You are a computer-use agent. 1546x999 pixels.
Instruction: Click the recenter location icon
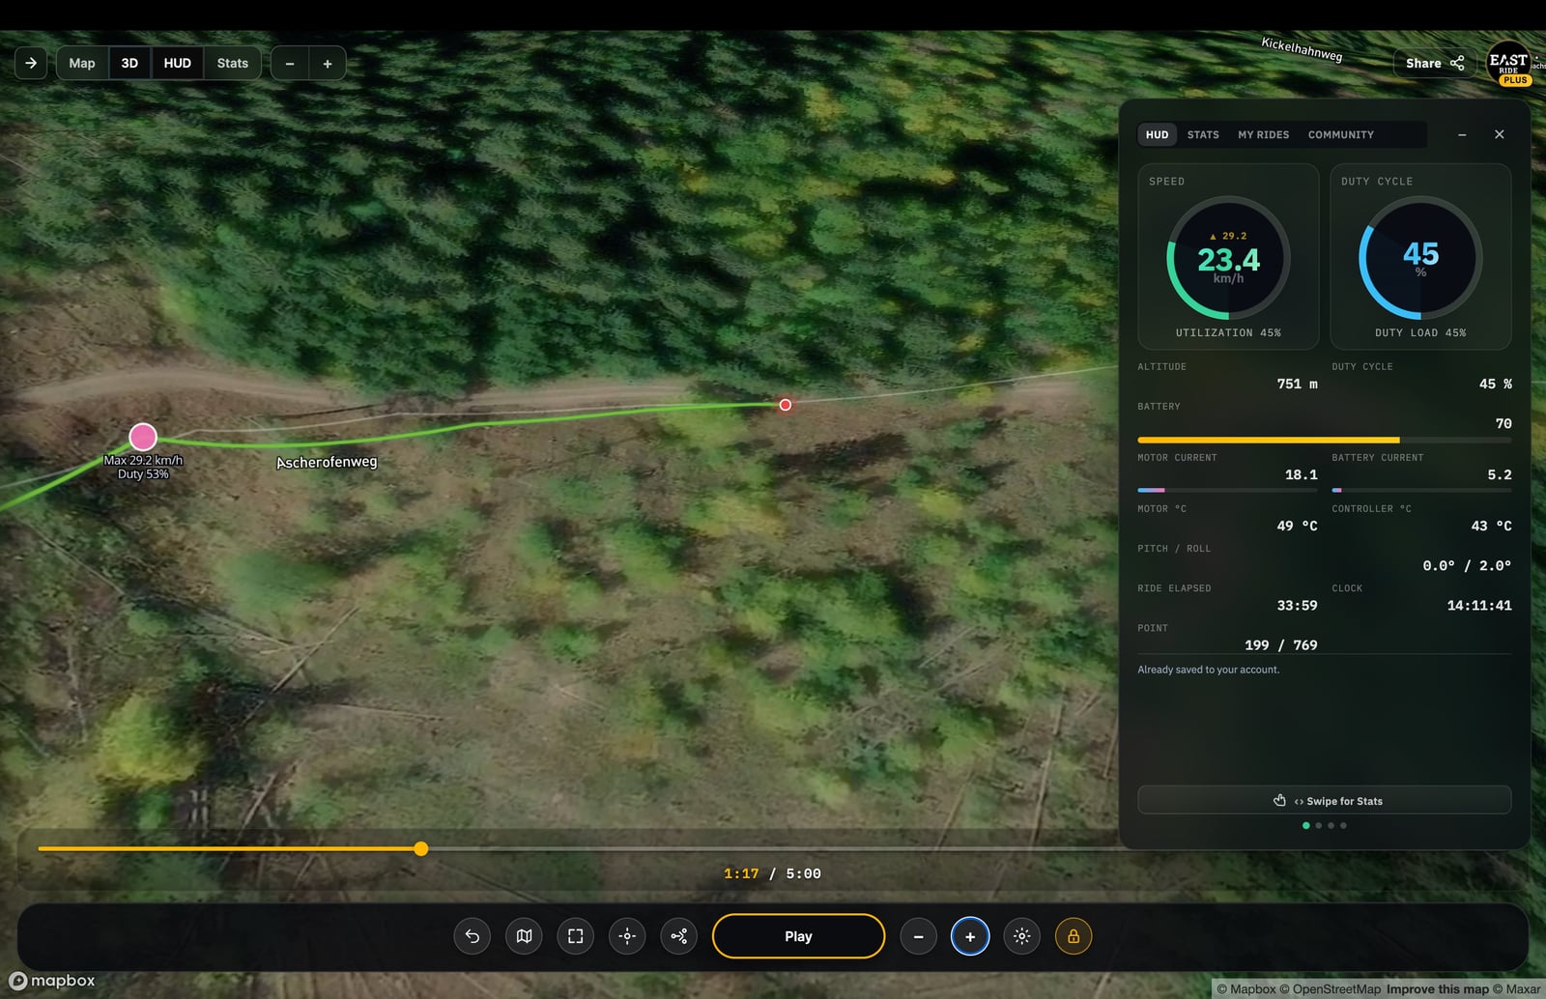(627, 936)
